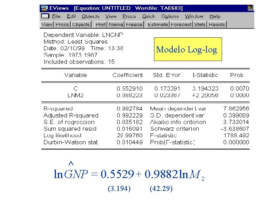
Task: Click the F-statistic label
Action: click(x=163, y=136)
